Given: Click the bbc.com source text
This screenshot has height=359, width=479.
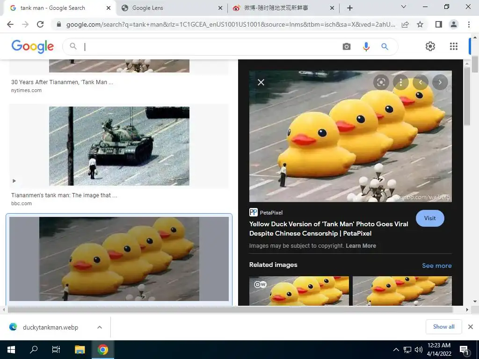Looking at the screenshot, I should (x=22, y=203).
